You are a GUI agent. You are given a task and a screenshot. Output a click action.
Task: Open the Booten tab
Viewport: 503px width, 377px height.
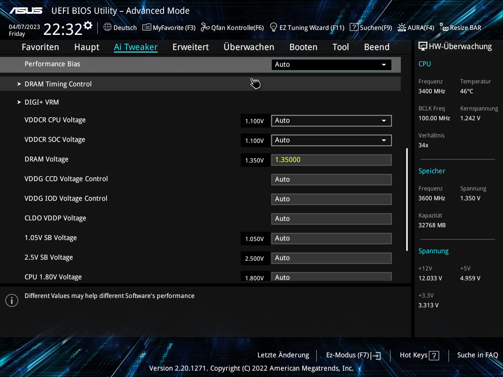(304, 47)
